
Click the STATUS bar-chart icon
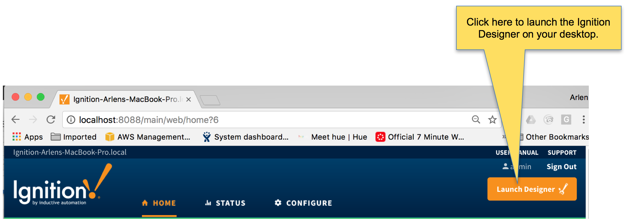pyautogui.click(x=208, y=203)
